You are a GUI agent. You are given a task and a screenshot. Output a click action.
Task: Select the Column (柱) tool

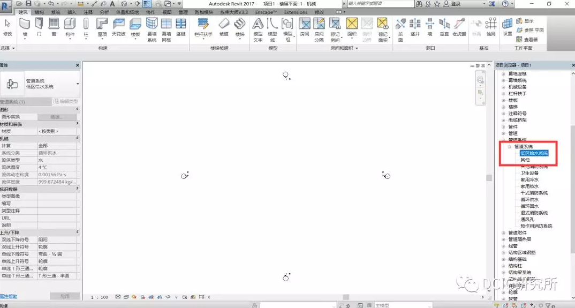(x=86, y=27)
